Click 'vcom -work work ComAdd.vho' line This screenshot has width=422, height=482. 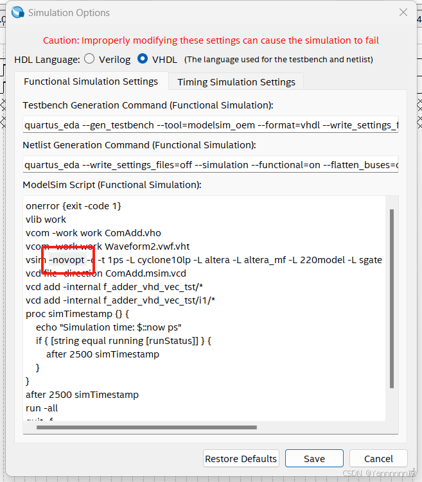(93, 233)
